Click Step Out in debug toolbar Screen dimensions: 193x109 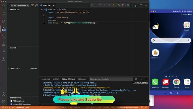(x=109, y=5)
